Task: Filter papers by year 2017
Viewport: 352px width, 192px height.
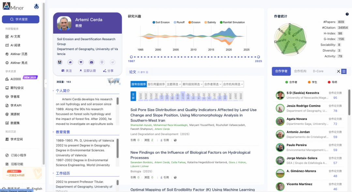Action: [183, 96]
